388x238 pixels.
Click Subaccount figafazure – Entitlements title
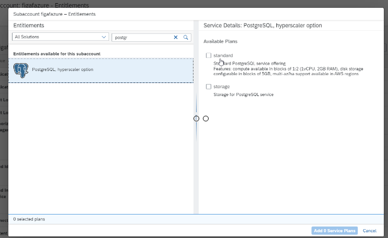(54, 14)
